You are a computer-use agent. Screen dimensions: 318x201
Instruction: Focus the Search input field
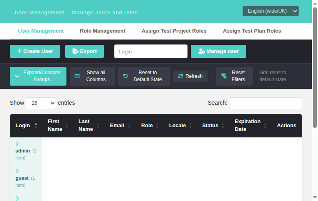click(266, 103)
